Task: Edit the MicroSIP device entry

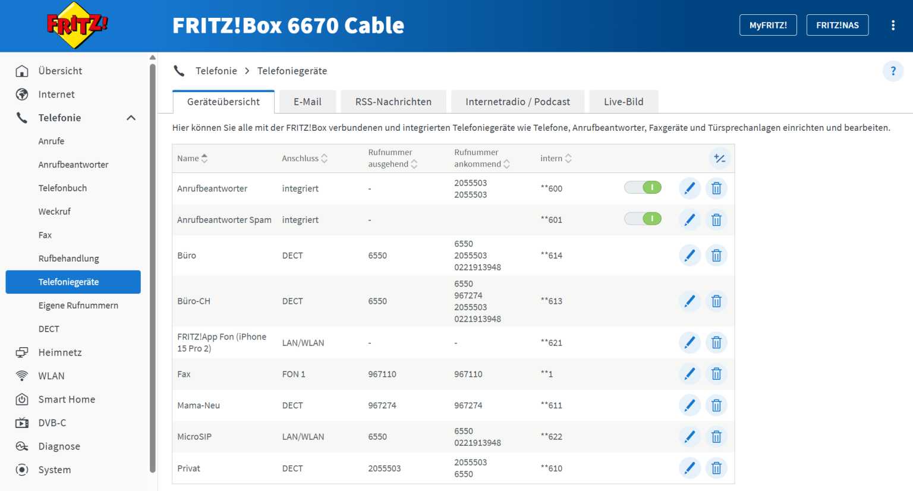Action: 690,437
